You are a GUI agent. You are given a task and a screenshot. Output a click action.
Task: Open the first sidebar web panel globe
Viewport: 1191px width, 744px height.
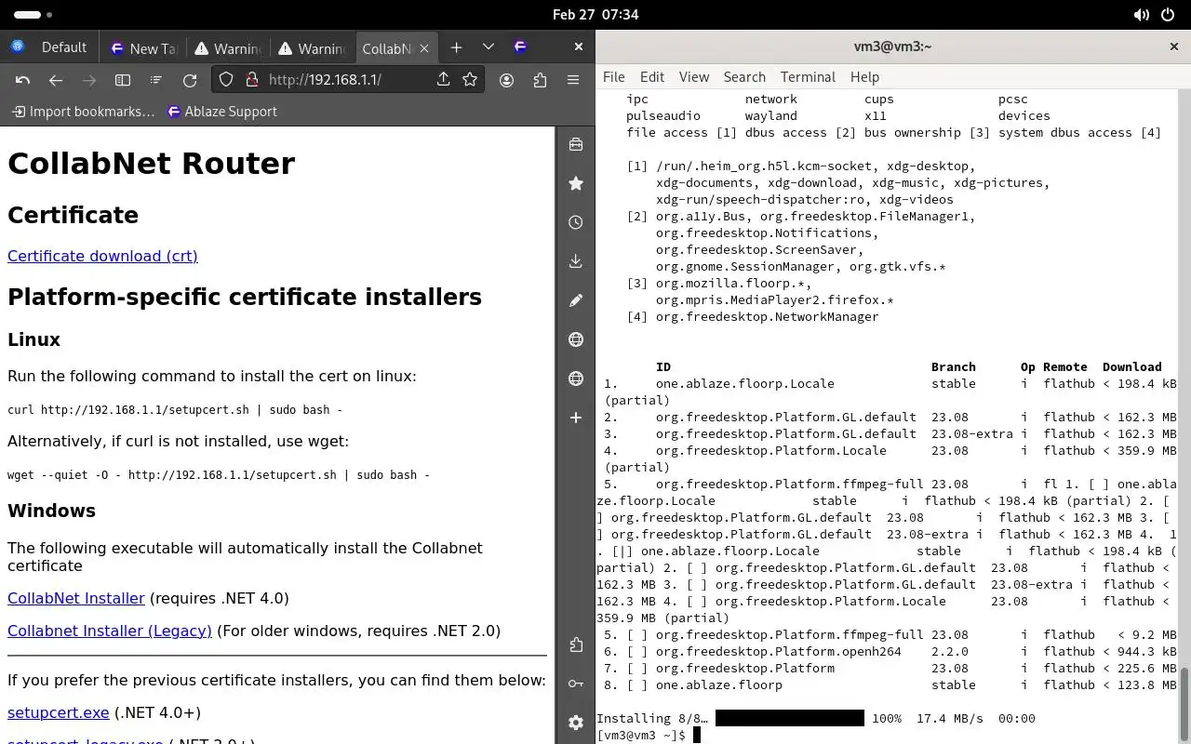[x=576, y=339]
